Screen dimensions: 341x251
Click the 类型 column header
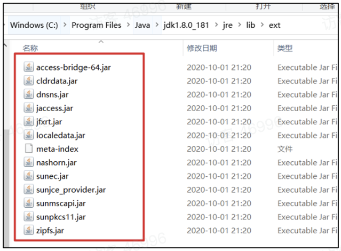click(285, 48)
